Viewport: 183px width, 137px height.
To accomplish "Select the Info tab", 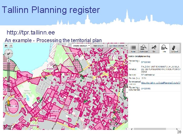I will 164,48.
